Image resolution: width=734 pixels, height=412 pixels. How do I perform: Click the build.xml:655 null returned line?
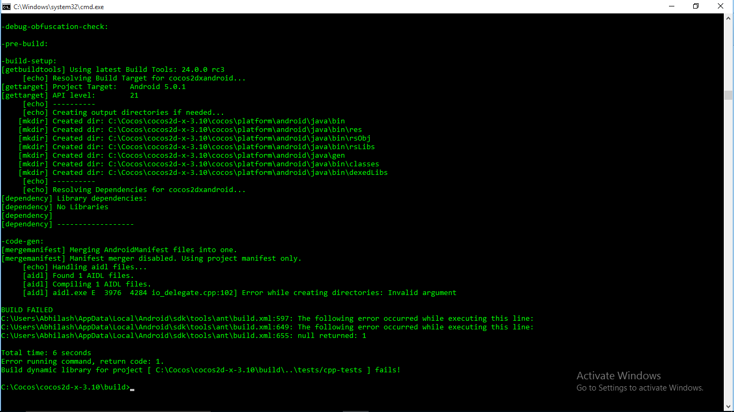coord(183,336)
